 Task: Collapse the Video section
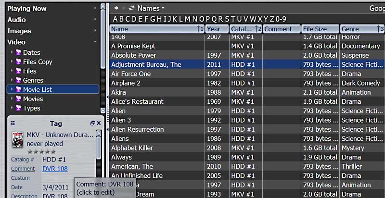(x=95, y=42)
